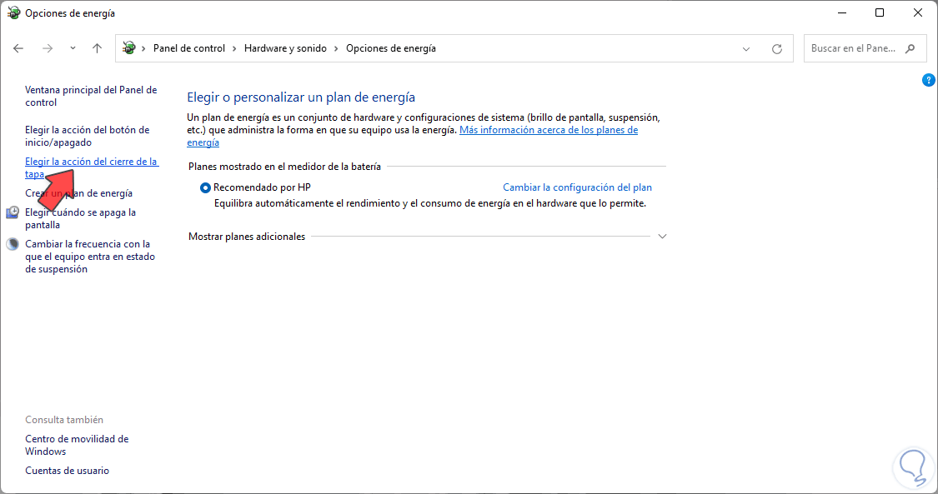Viewport: 938px width, 494px height.
Task: Click Planes mostrado en el medidor text
Action: coord(284,167)
